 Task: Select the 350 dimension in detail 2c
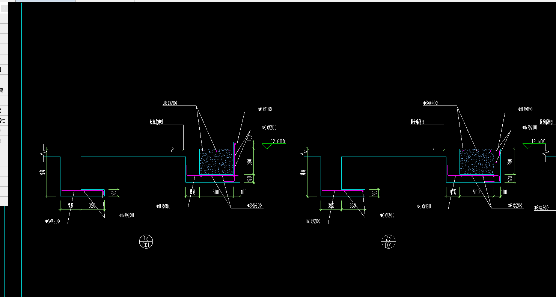point(353,206)
